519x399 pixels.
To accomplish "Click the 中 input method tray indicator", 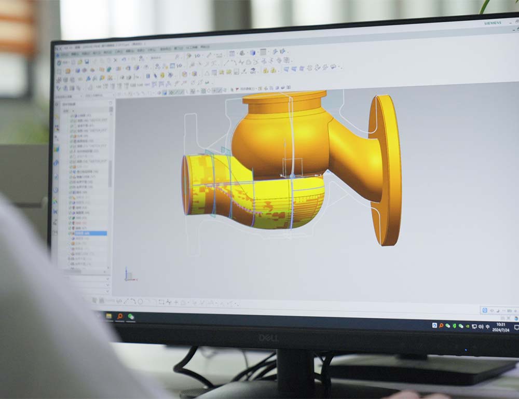I will (487, 327).
